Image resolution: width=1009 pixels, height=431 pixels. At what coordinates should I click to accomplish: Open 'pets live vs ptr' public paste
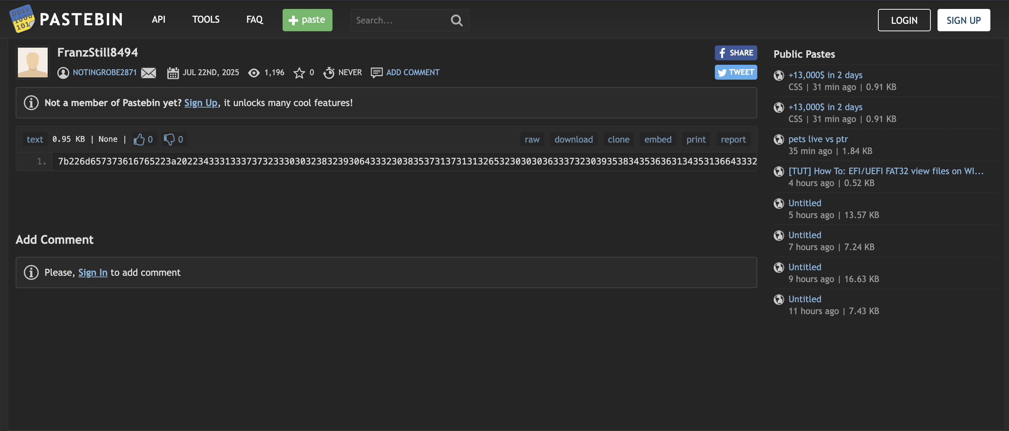(x=818, y=139)
